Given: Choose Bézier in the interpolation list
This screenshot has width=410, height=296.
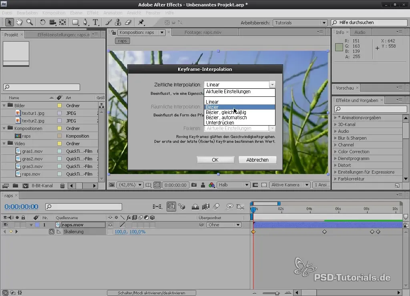Looking at the screenshot, I should coord(239,107).
